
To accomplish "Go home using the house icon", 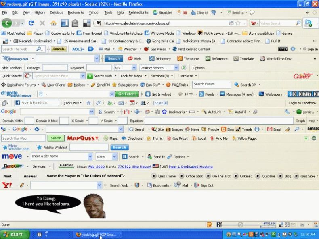I will (54, 23).
